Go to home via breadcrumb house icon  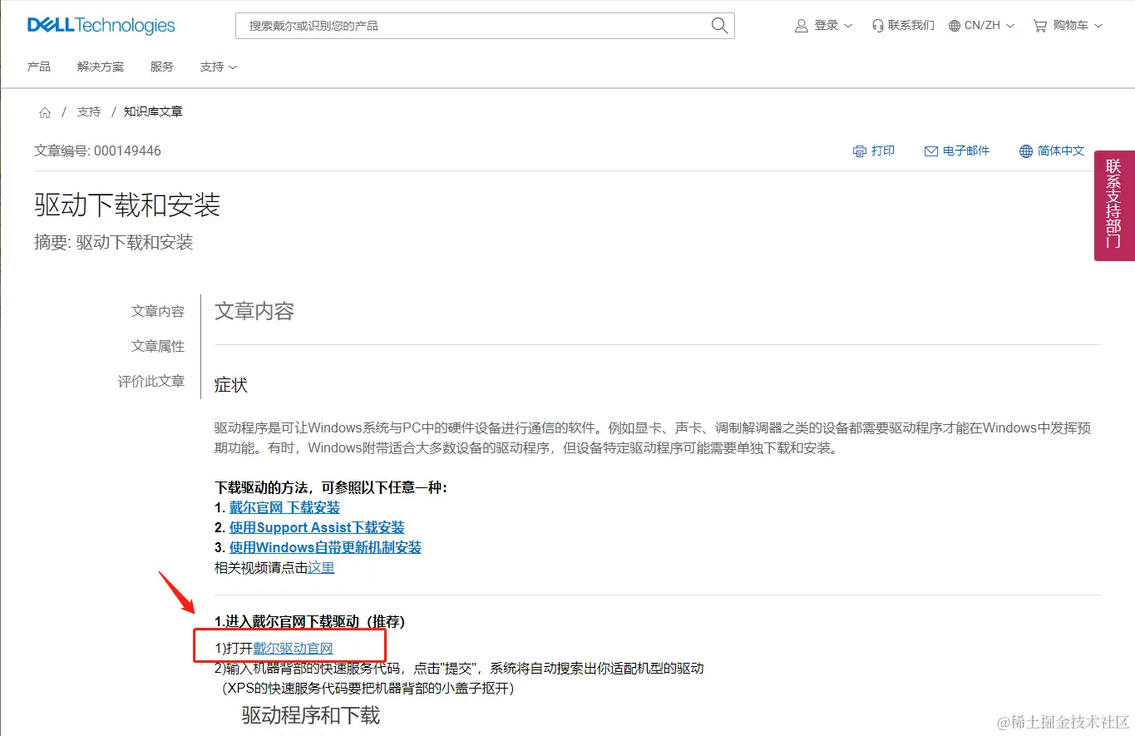click(45, 112)
